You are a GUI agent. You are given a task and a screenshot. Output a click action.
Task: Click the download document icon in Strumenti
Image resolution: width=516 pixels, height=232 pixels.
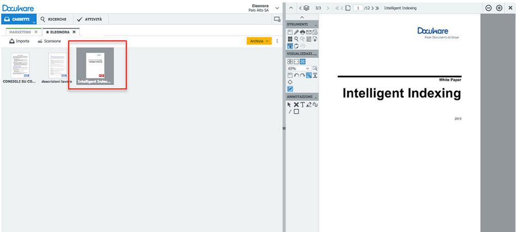point(315,39)
